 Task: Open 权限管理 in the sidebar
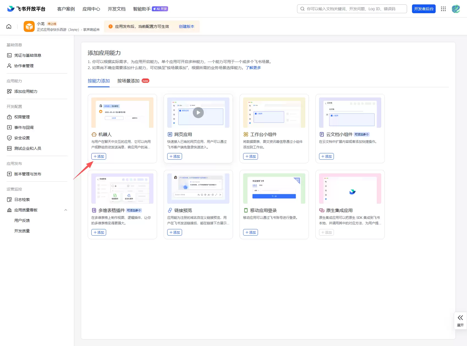[x=22, y=117]
